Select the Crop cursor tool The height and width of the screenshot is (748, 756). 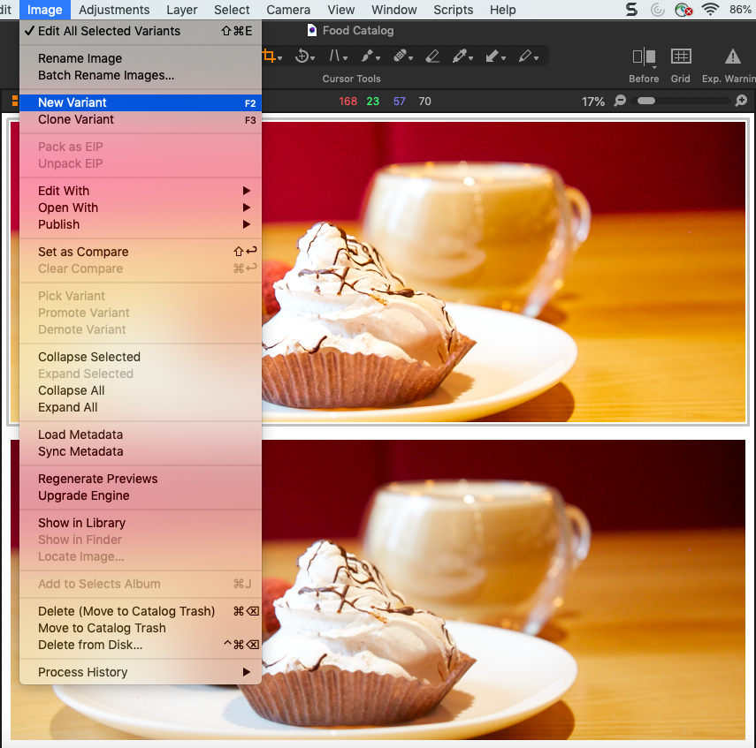coord(271,57)
